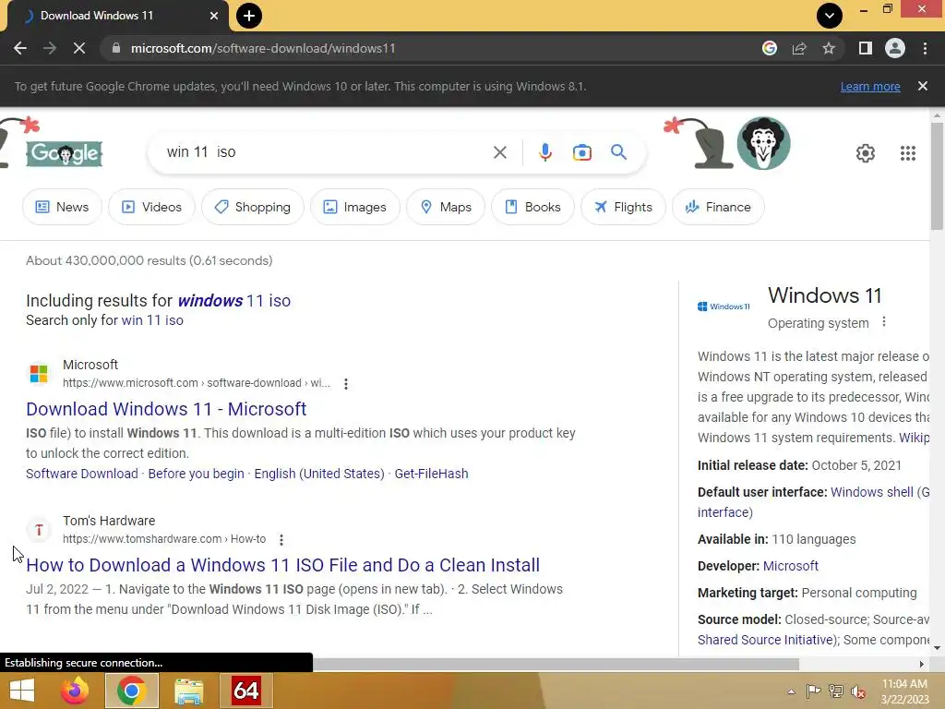Open Get-FileHash sitelink
Image resolution: width=945 pixels, height=709 pixels.
(x=432, y=474)
